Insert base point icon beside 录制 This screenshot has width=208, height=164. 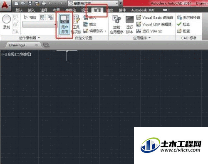(x=16, y=25)
